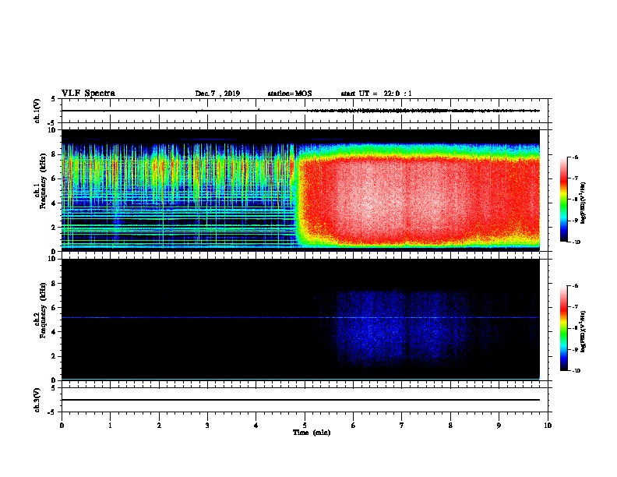Click the ch.1 color bar log(PSD) label
The width and height of the screenshot is (617, 477).
(583, 203)
